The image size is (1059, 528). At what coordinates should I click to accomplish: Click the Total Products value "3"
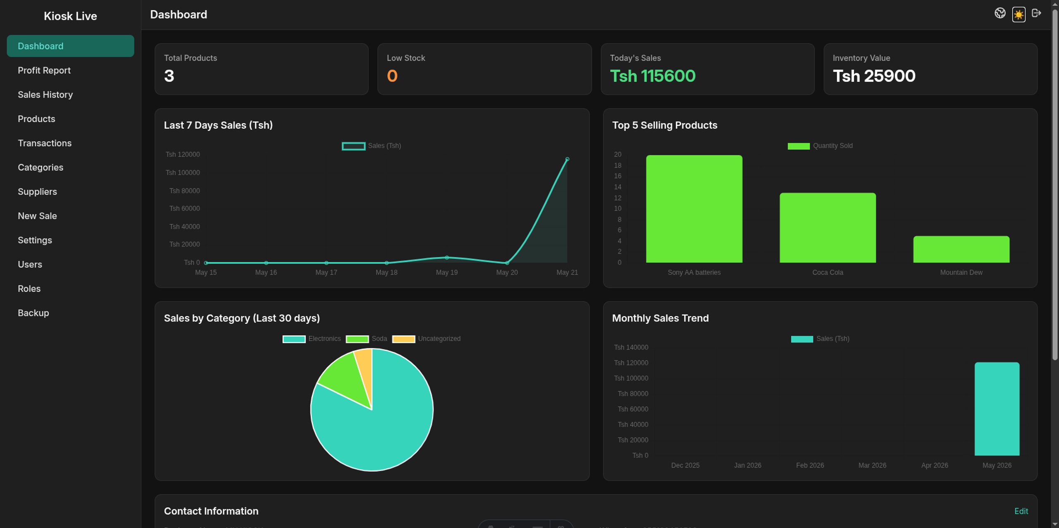169,76
